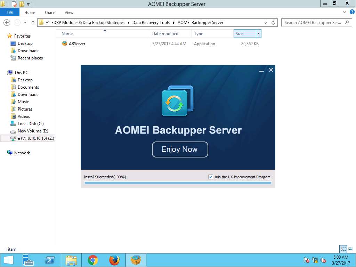Expand breadcrumb arrow after Data Backup Strategies
Image resolution: width=356 pixels, height=267 pixels.
[129, 23]
